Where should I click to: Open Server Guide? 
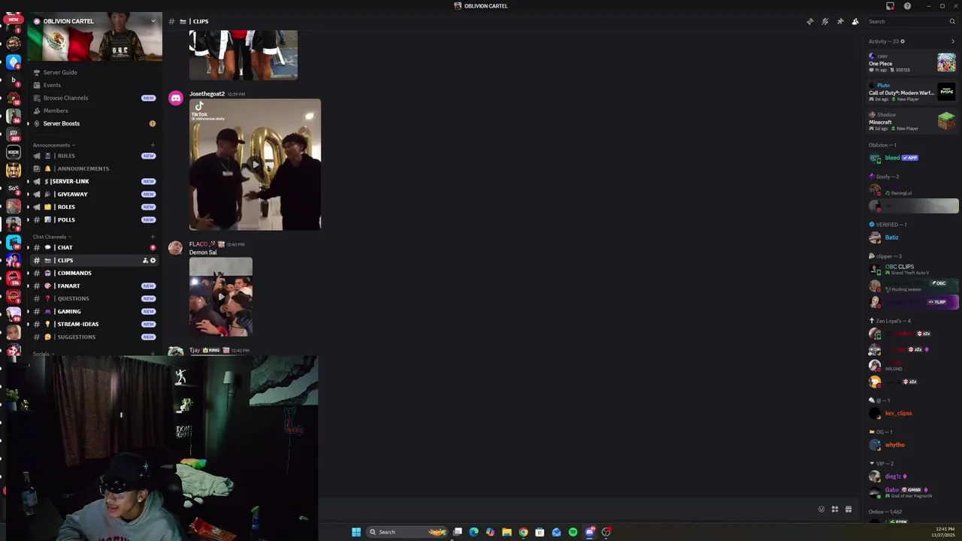59,72
